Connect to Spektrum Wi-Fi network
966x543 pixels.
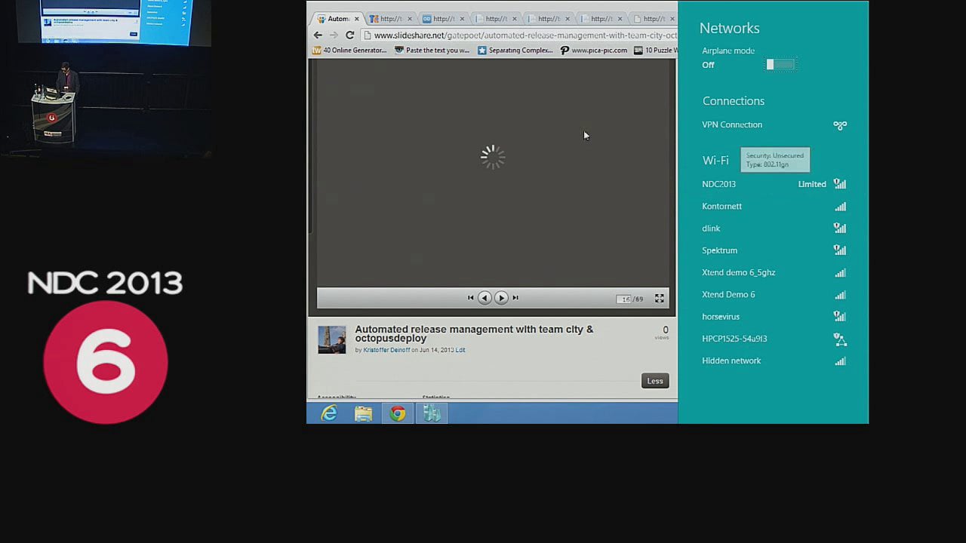[774, 250]
